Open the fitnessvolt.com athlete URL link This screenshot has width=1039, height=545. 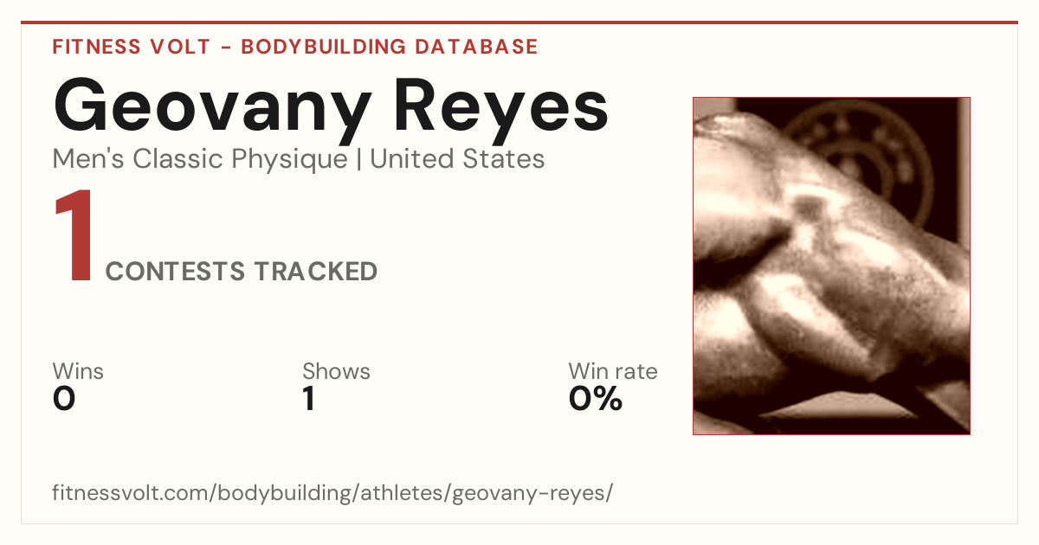point(332,493)
